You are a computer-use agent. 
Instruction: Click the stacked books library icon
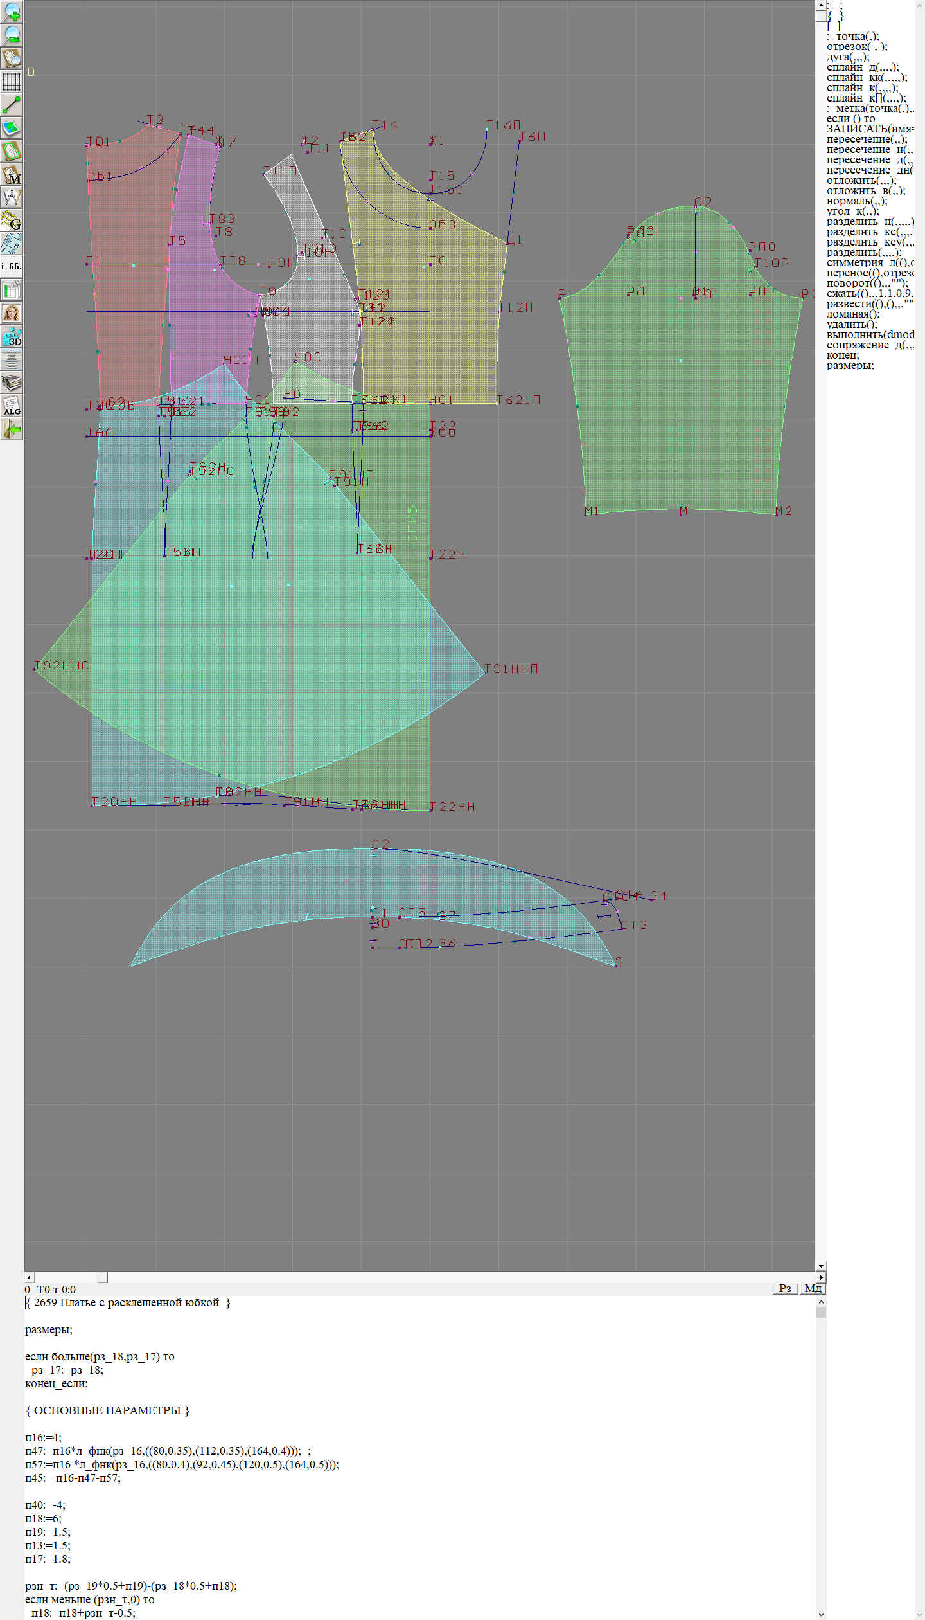tap(12, 383)
